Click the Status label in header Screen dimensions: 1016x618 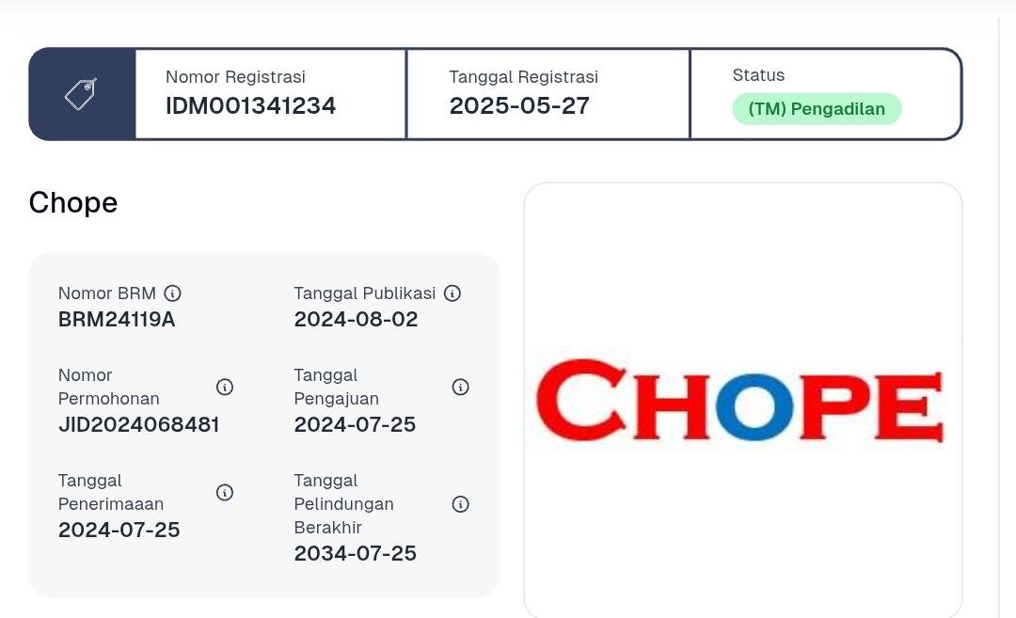759,76
